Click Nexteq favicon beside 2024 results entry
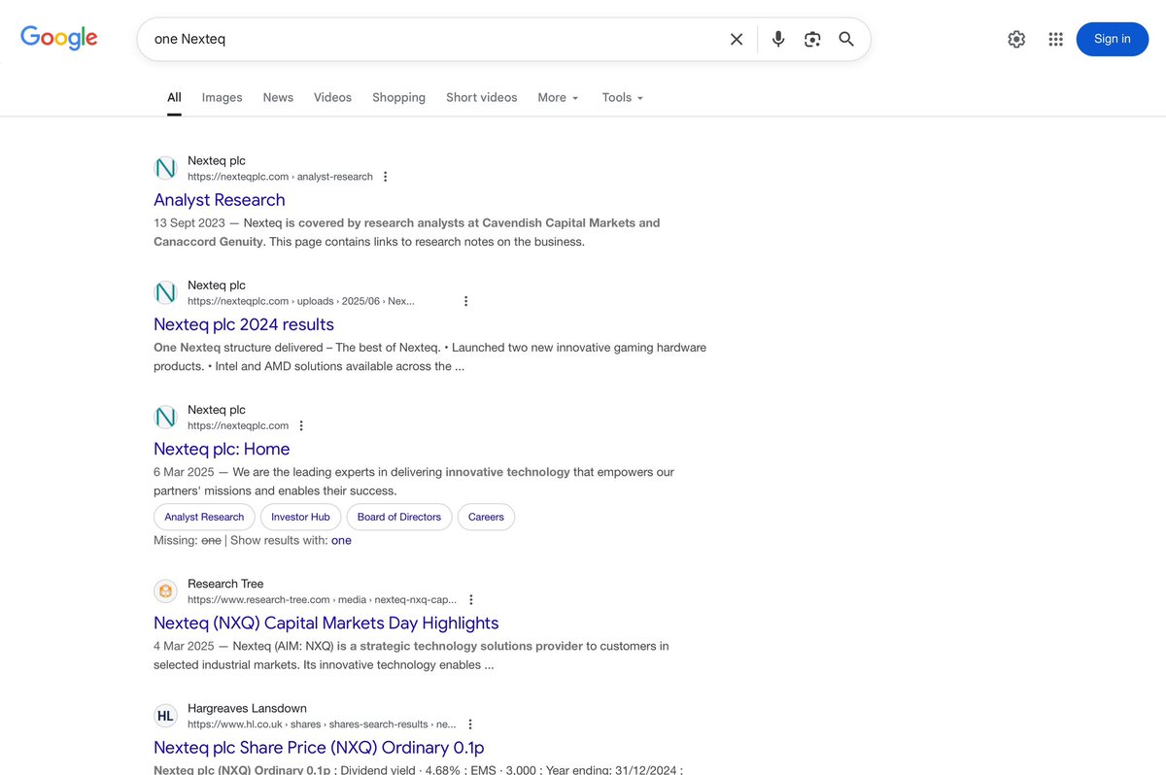The height and width of the screenshot is (775, 1166). [166, 292]
